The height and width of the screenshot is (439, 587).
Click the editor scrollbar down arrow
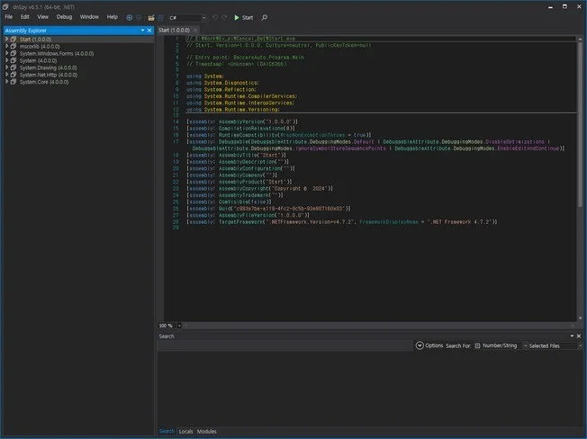[580, 318]
